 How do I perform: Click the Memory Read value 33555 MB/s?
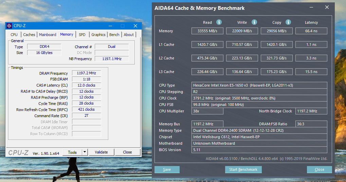click(x=207, y=31)
